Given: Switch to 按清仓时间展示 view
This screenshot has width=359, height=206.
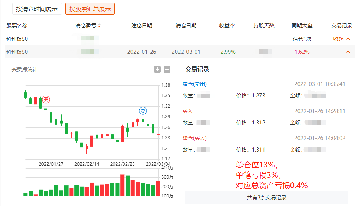Looking at the screenshot, I should click(37, 9).
